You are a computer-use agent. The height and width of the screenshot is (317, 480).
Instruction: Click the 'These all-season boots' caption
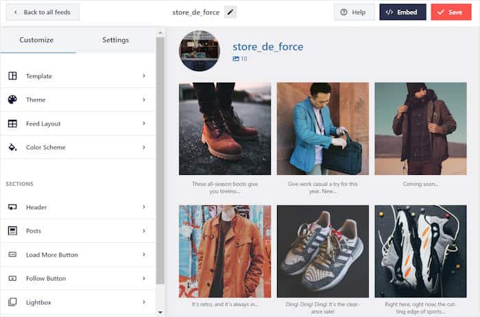coord(225,187)
